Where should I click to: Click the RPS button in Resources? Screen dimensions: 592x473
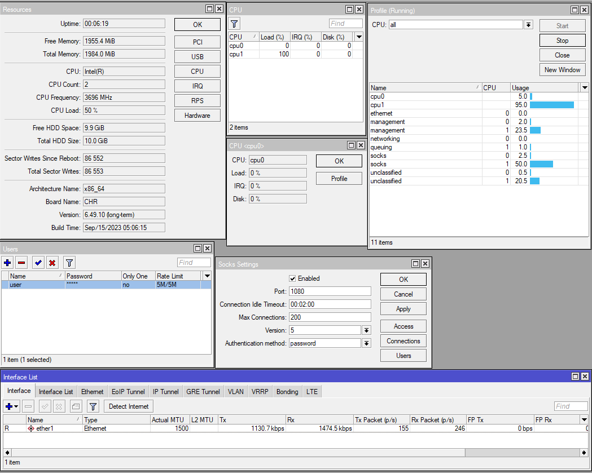coord(198,101)
